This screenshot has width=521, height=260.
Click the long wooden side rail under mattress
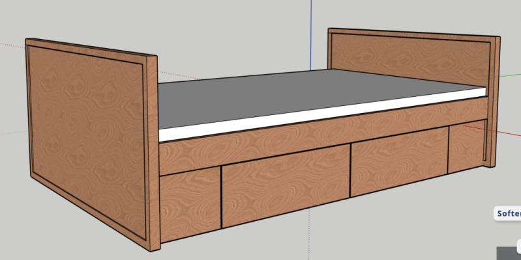point(313,135)
